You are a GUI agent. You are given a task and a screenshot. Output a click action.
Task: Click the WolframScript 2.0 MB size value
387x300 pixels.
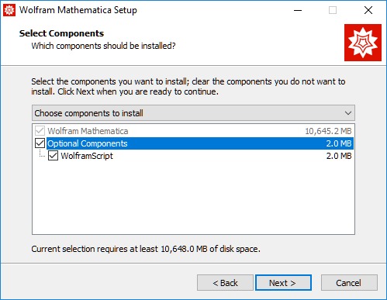pyautogui.click(x=339, y=156)
